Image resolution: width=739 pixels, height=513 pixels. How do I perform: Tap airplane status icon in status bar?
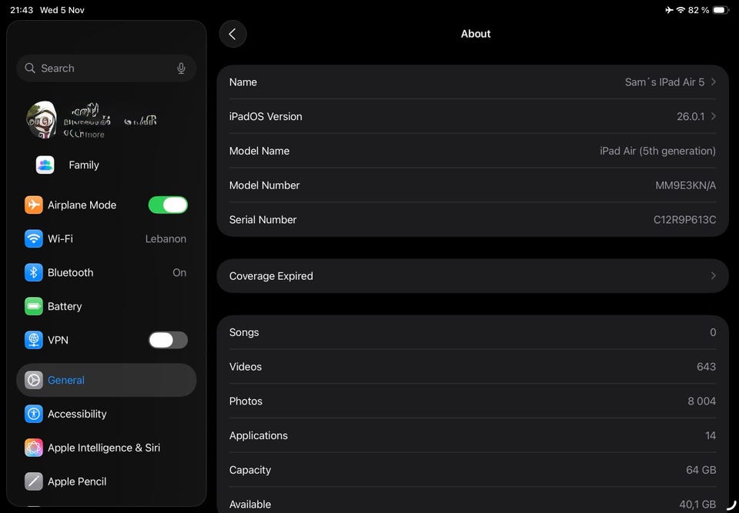[x=669, y=10]
